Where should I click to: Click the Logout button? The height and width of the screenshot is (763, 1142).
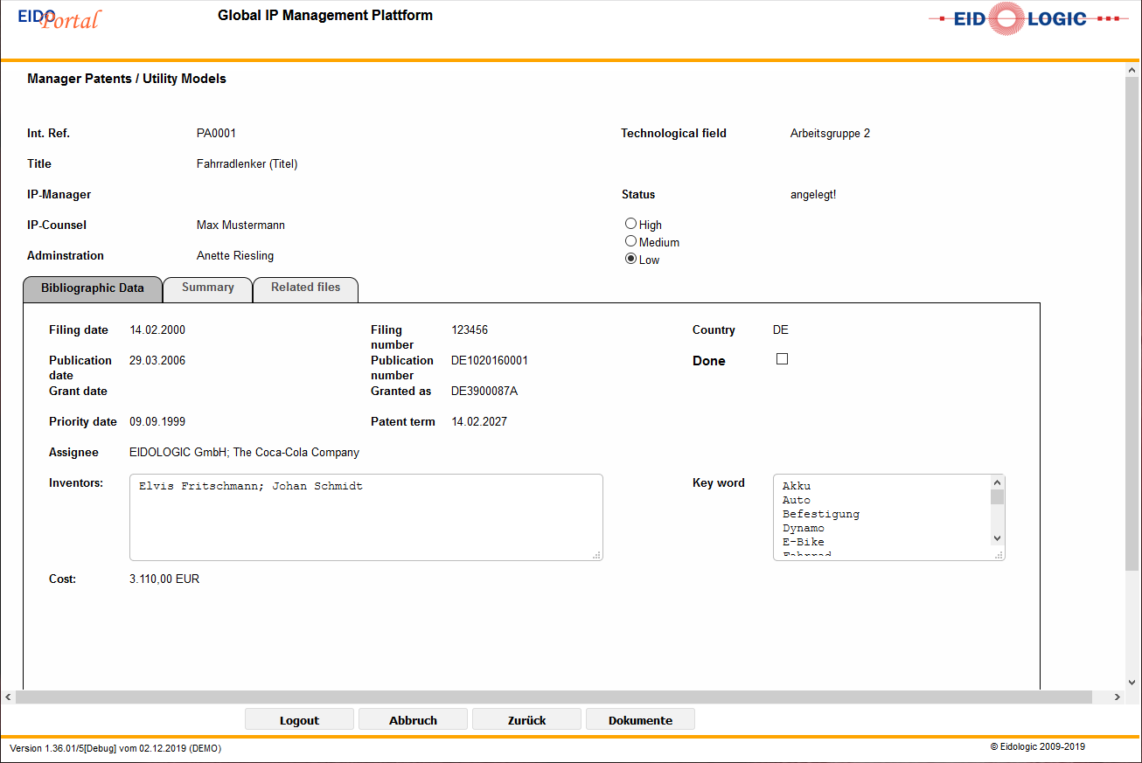click(x=299, y=720)
